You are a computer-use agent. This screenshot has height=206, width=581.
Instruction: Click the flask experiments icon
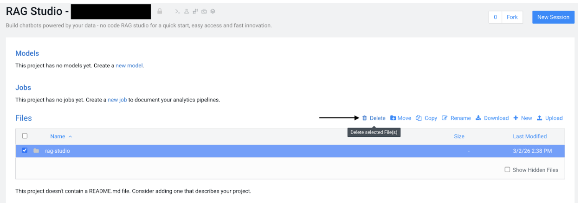[186, 11]
